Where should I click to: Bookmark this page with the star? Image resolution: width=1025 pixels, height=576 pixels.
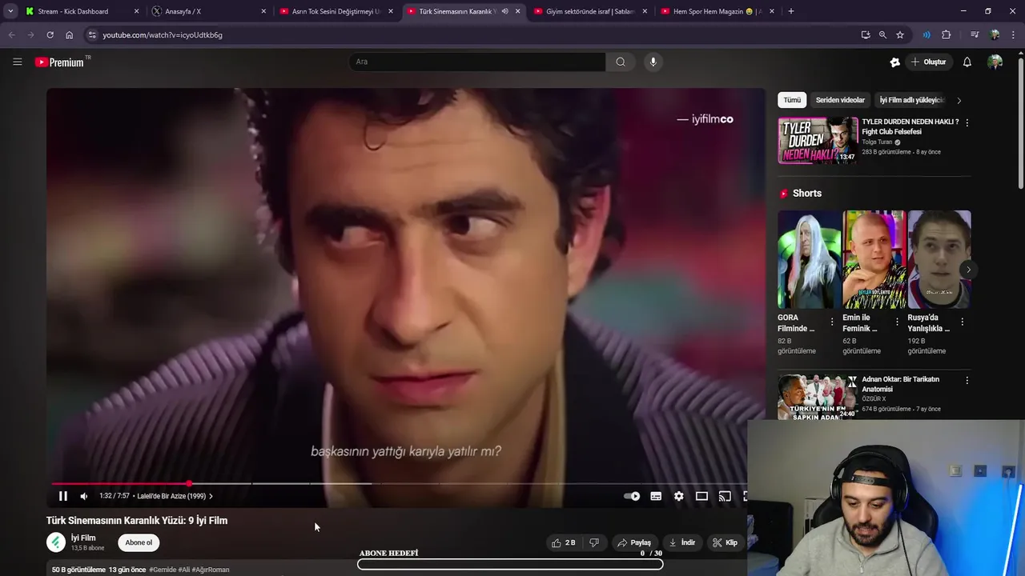click(900, 35)
